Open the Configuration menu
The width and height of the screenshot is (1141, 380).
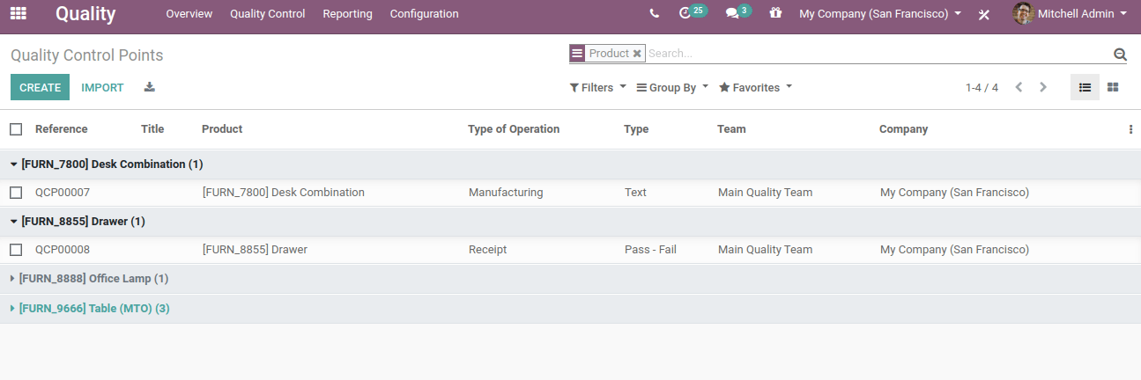(x=424, y=14)
